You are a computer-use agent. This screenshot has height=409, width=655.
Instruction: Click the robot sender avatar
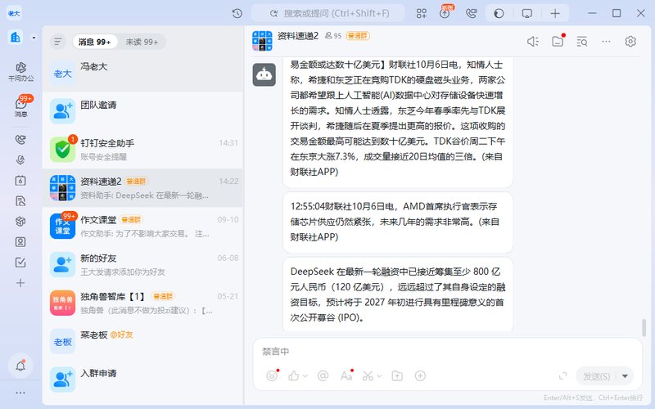[264, 74]
